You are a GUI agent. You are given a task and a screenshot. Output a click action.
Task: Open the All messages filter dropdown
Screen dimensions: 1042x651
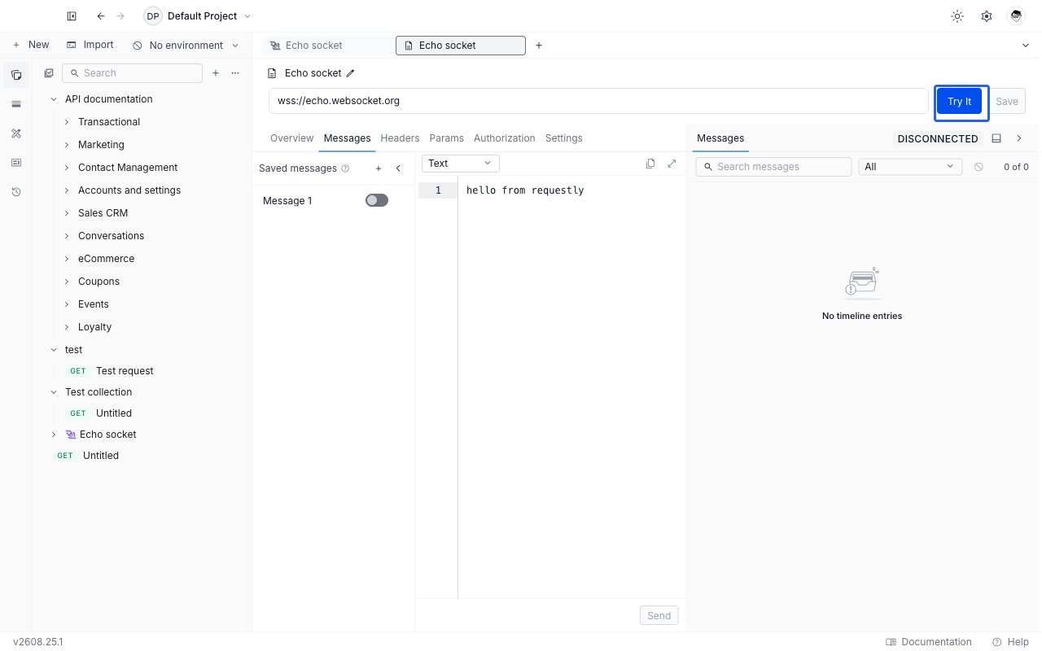click(910, 167)
